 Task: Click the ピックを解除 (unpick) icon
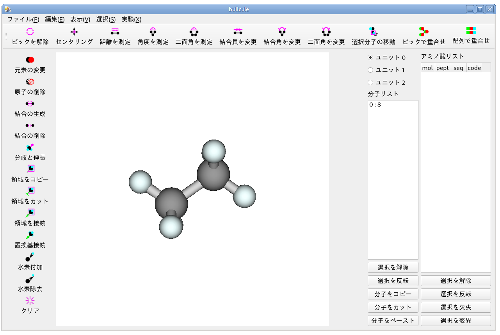click(30, 32)
